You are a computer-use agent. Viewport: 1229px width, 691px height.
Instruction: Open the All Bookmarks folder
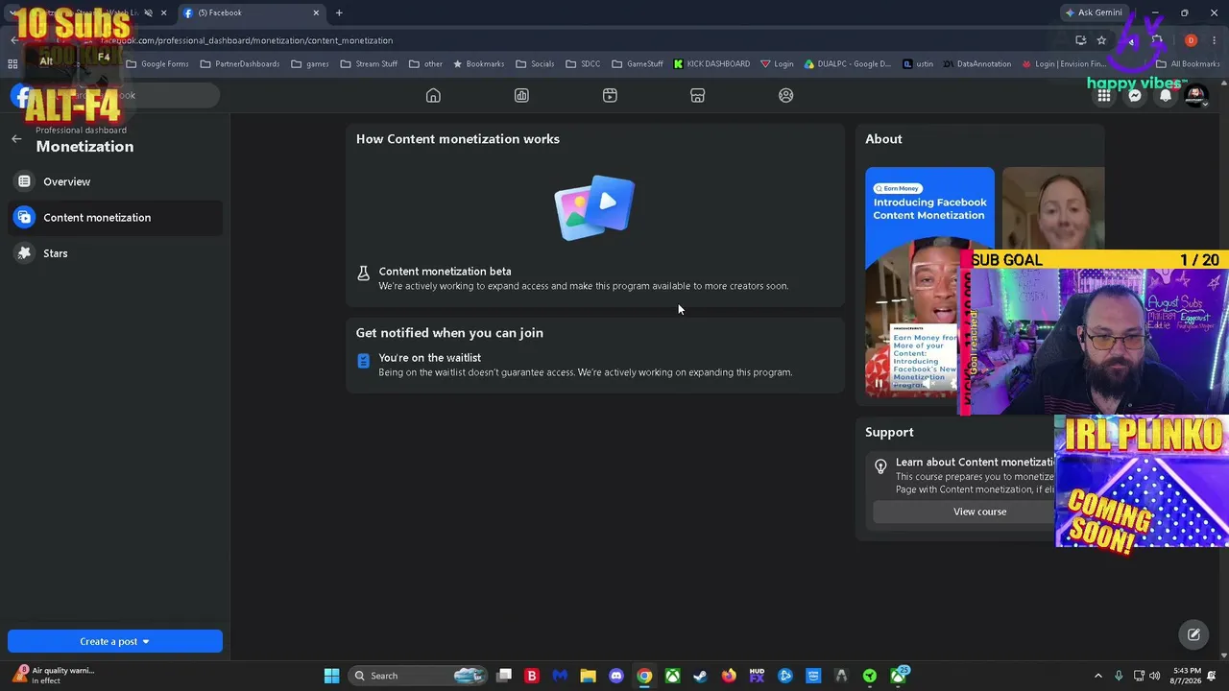click(1188, 64)
